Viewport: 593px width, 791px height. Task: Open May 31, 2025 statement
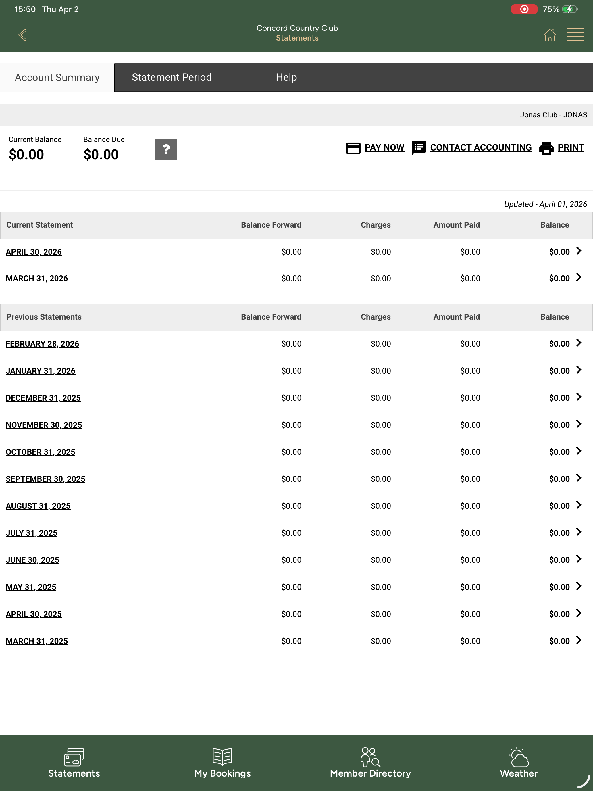coord(31,587)
